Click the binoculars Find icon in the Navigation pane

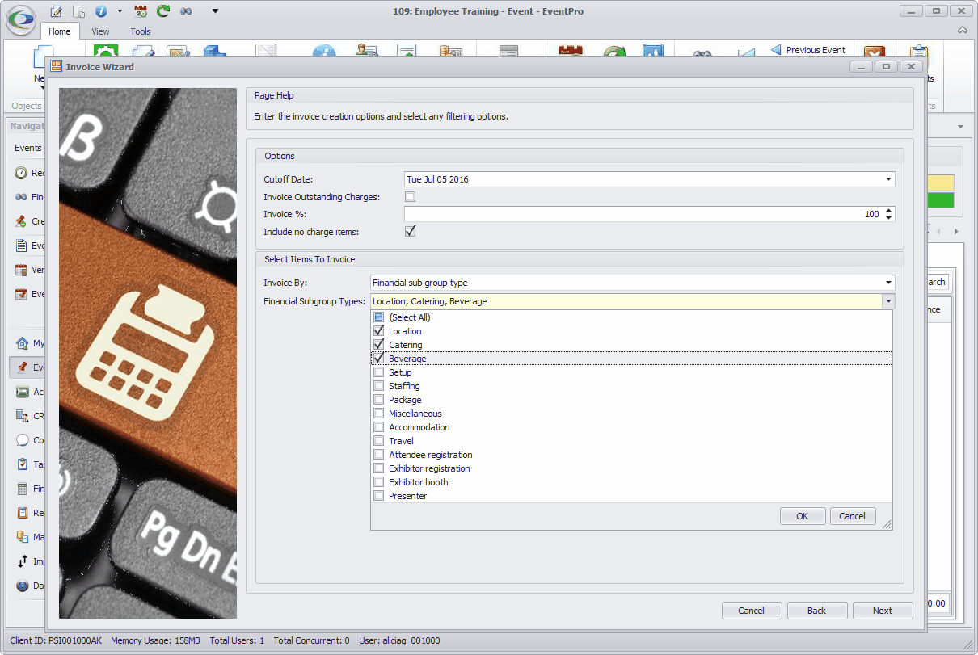pos(22,197)
